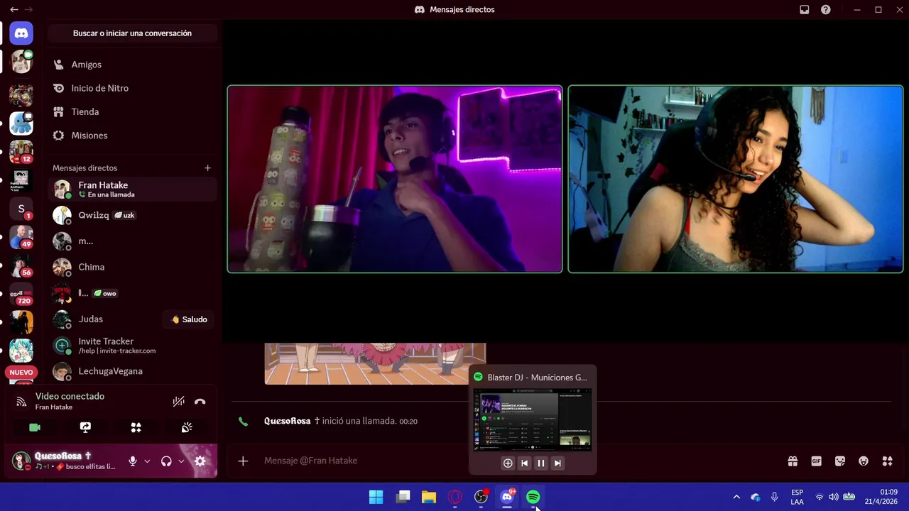This screenshot has height=511, width=909.
Task: Open LechugaVegana direct message
Action: [132, 371]
